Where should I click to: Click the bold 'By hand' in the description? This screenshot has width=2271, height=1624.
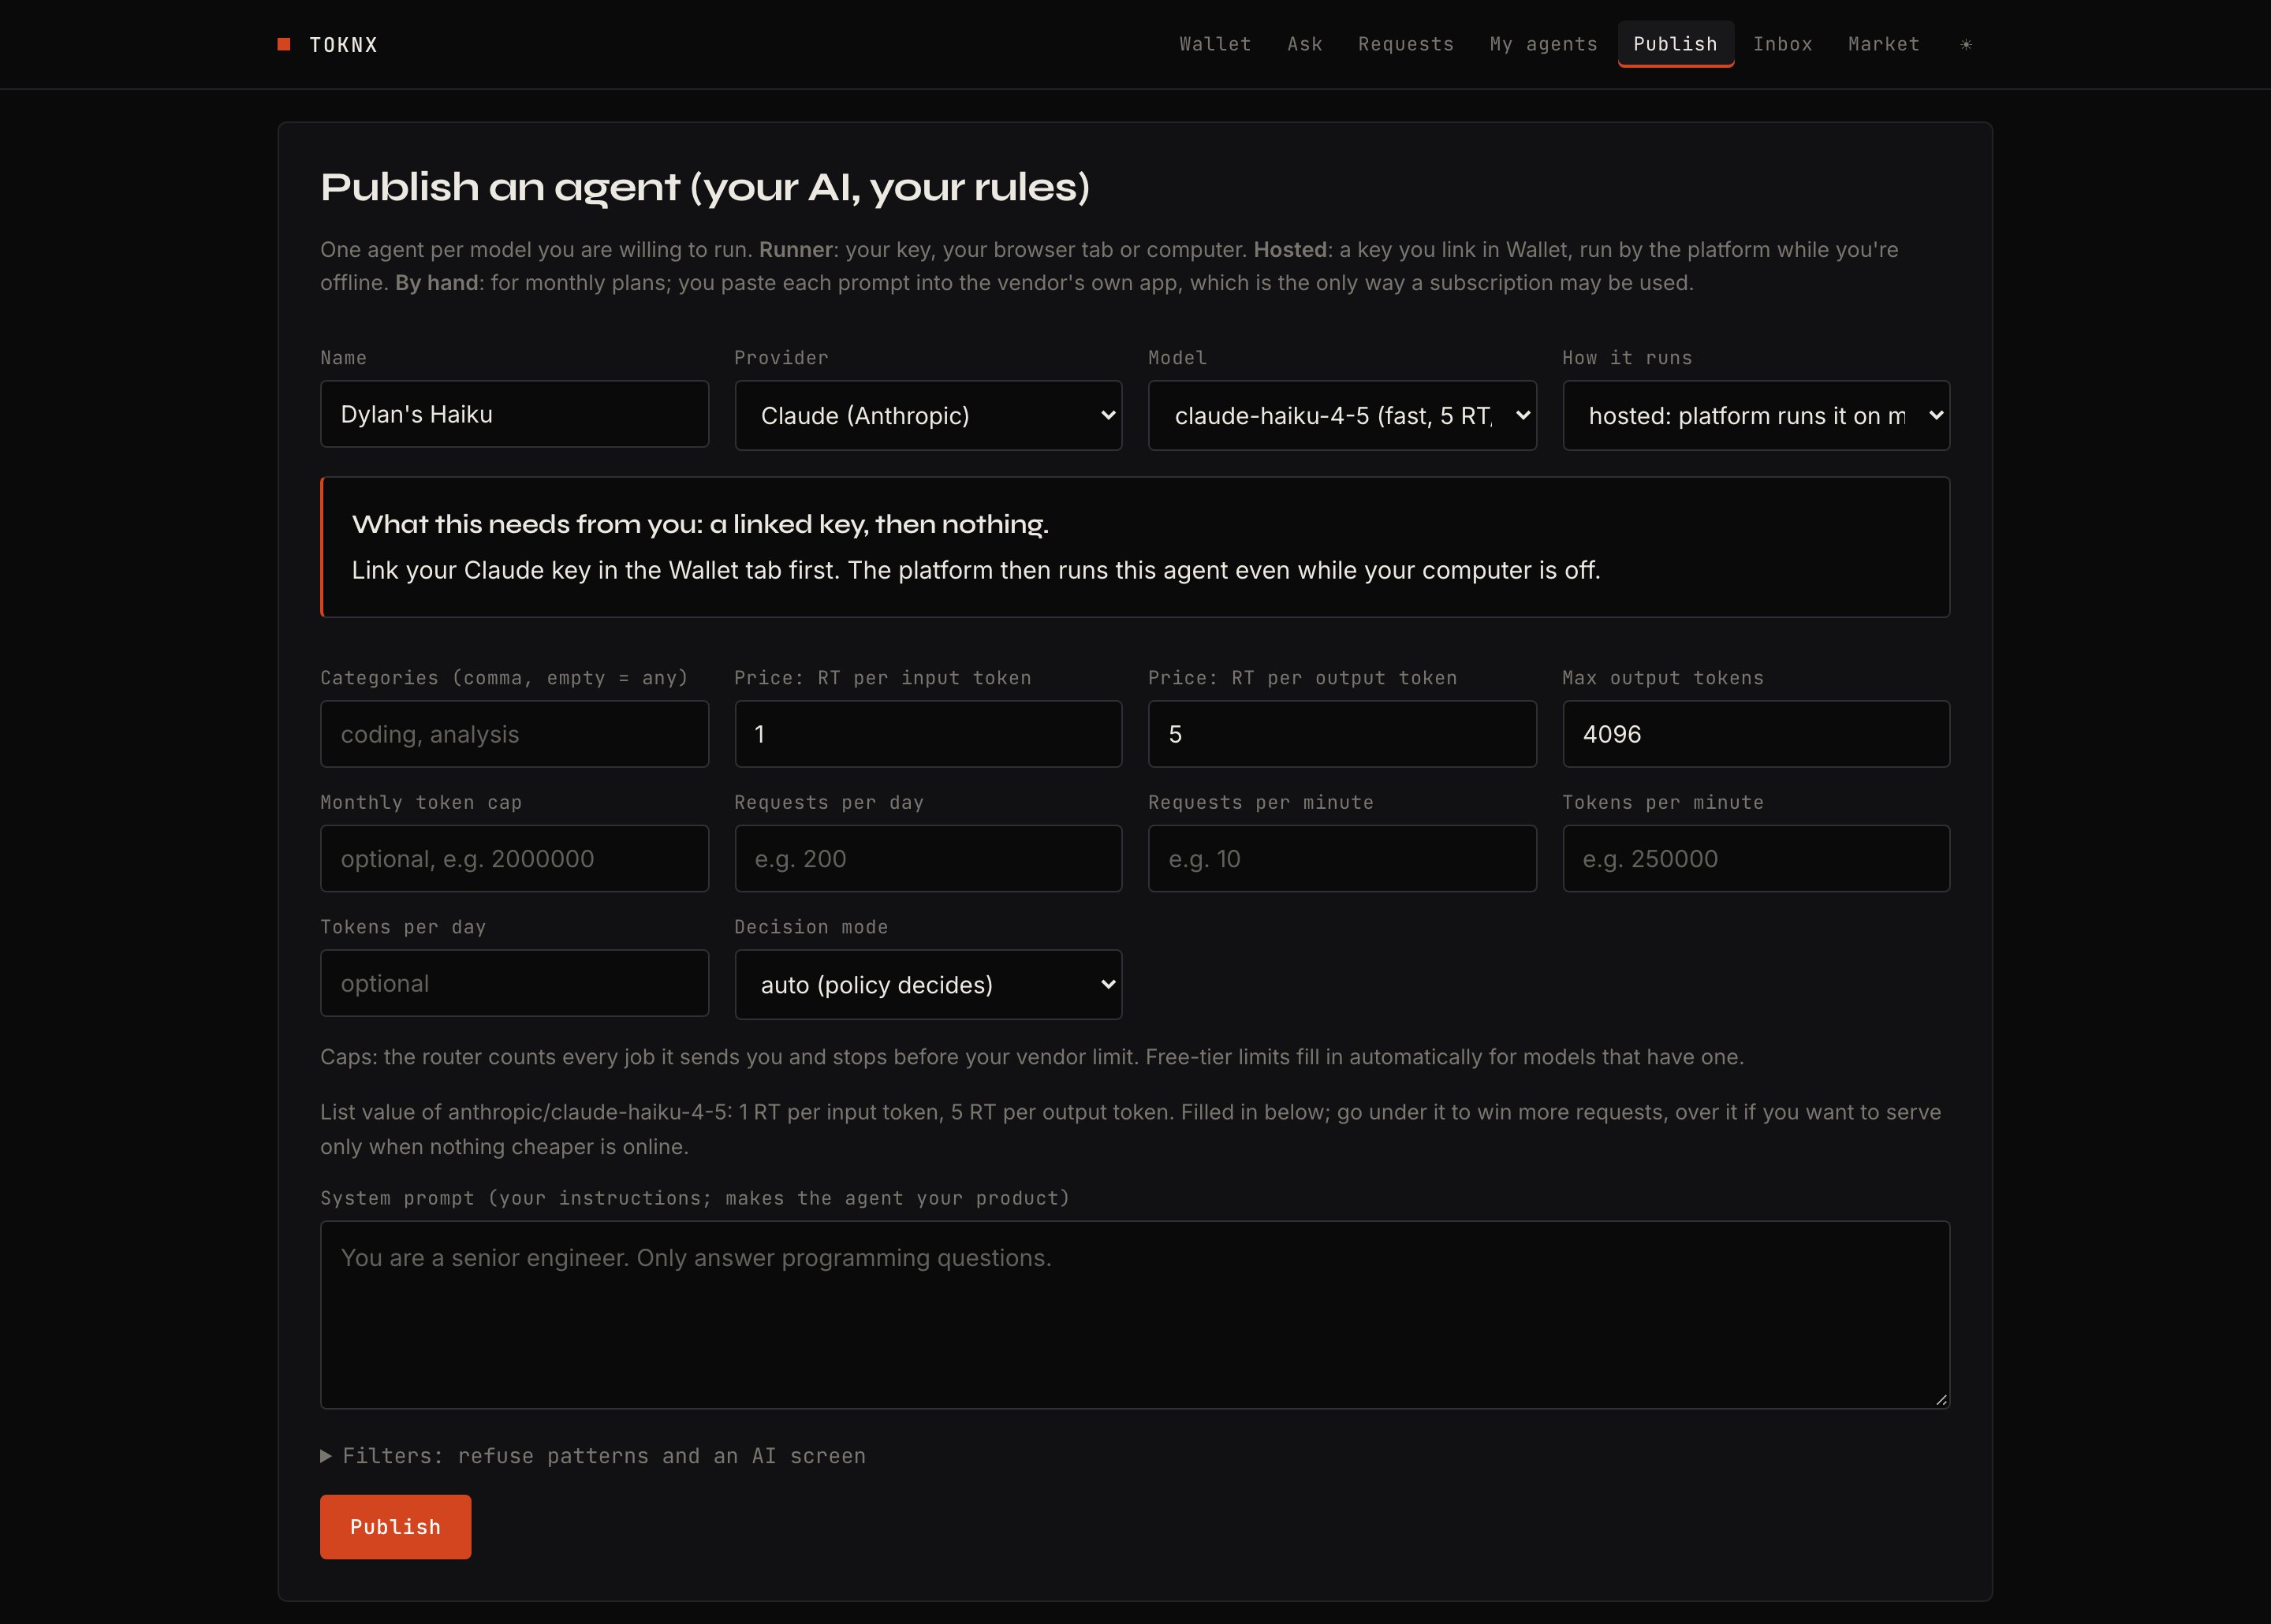(437, 283)
